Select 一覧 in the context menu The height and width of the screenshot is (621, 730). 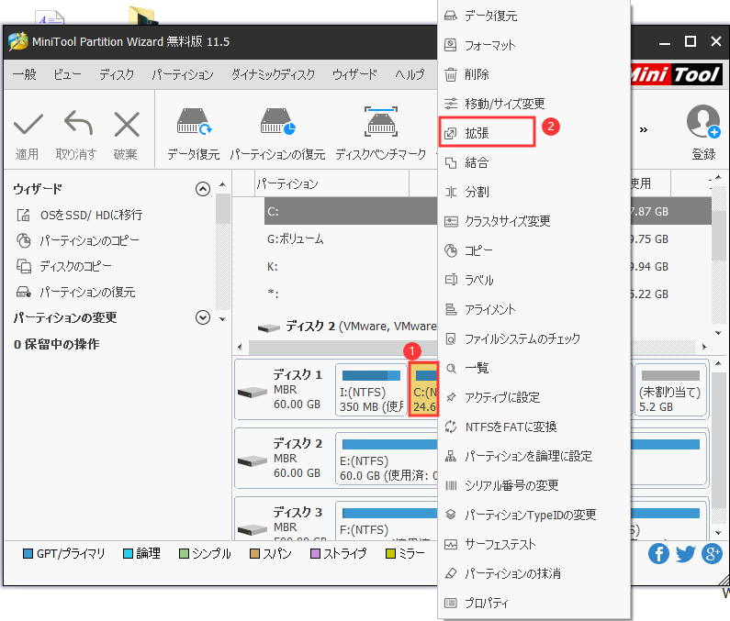pyautogui.click(x=534, y=368)
